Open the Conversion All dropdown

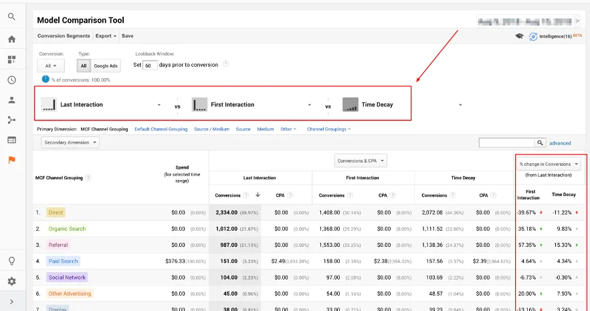tap(51, 66)
